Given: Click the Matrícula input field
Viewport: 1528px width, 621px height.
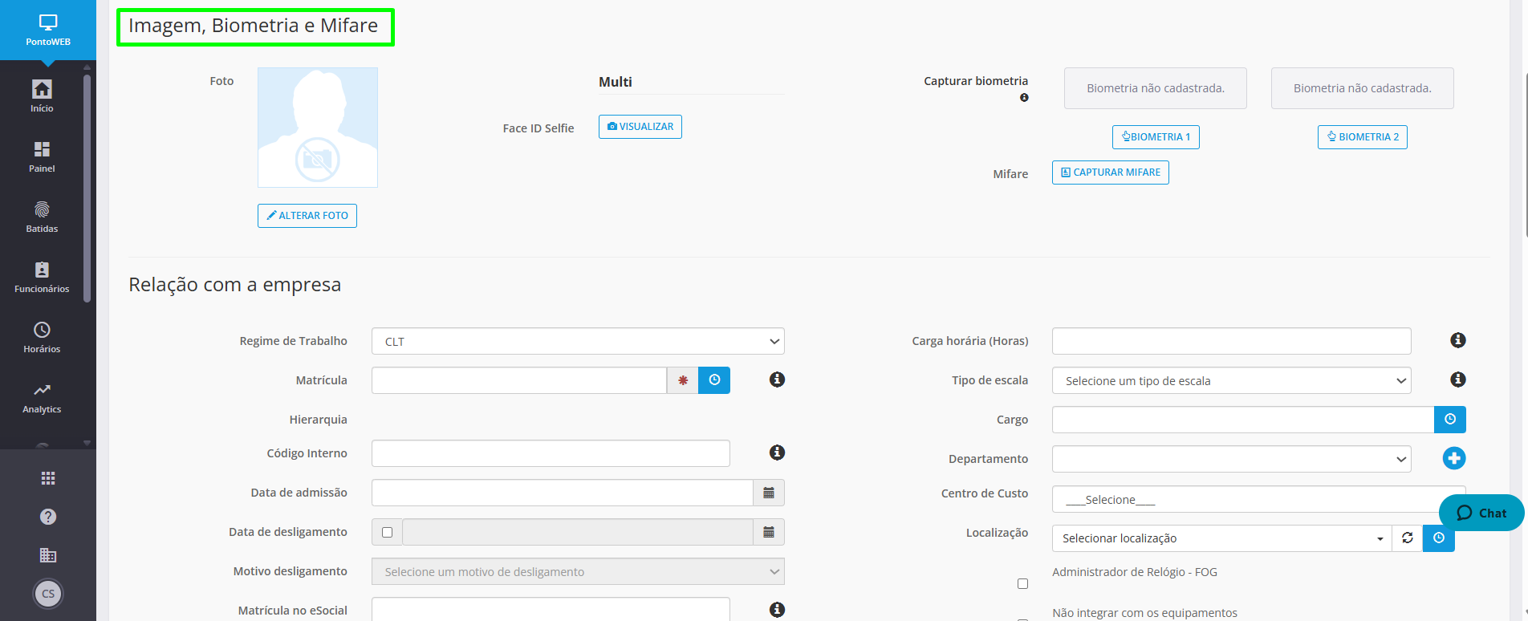Looking at the screenshot, I should [519, 380].
